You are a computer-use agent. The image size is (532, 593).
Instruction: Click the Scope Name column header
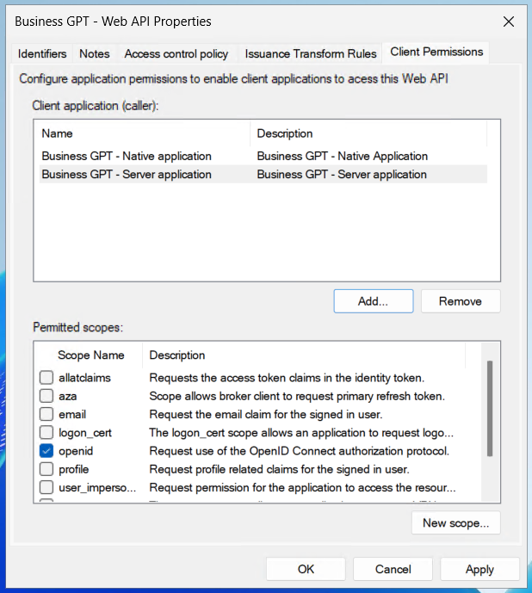pyautogui.click(x=89, y=355)
